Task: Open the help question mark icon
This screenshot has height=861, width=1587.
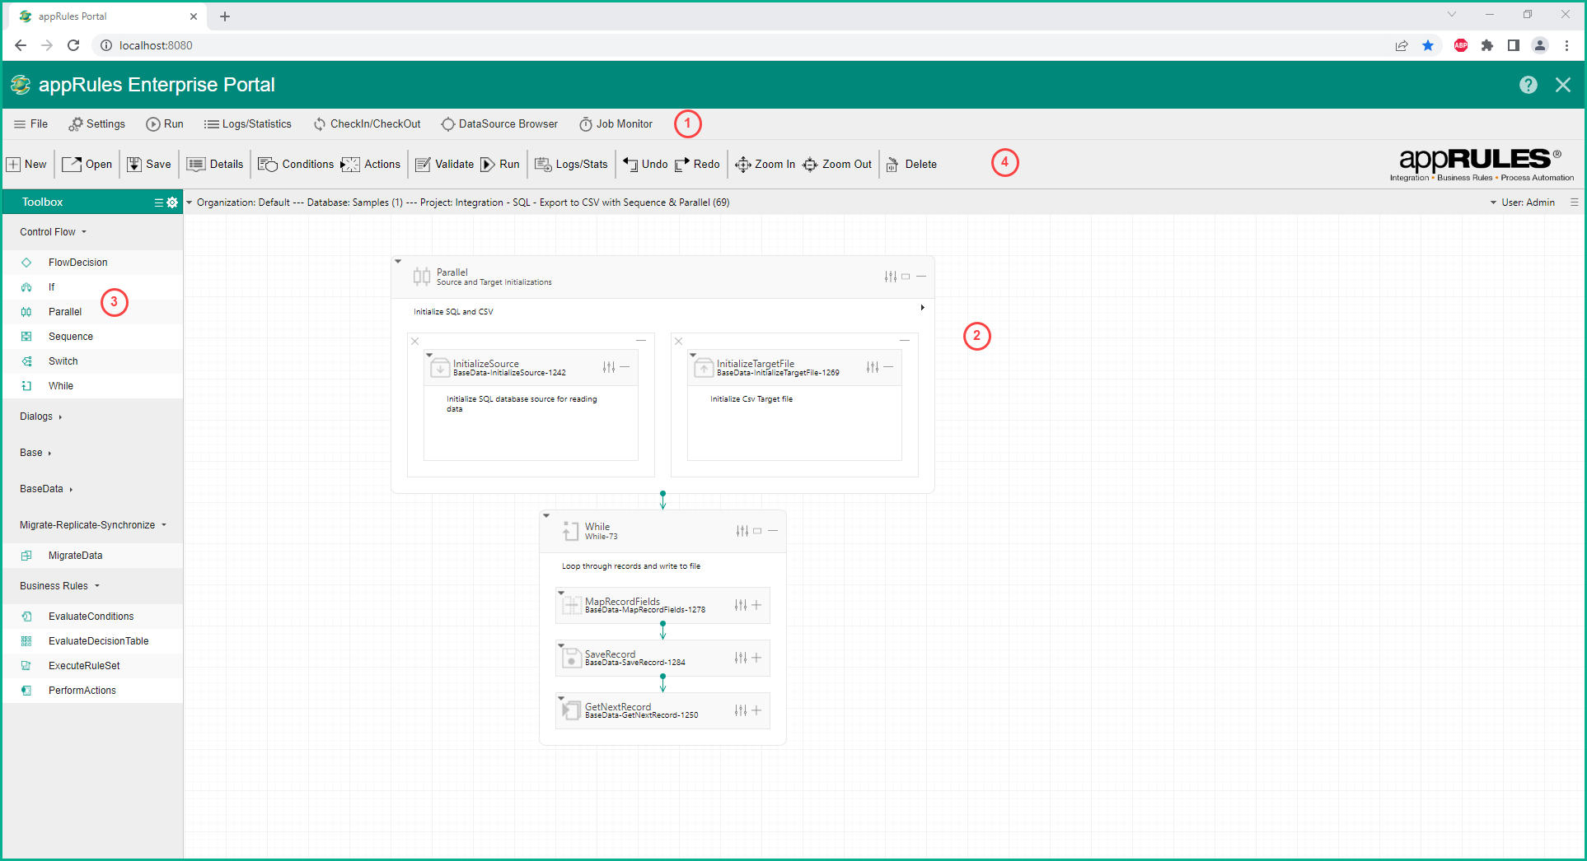Action: click(x=1528, y=85)
